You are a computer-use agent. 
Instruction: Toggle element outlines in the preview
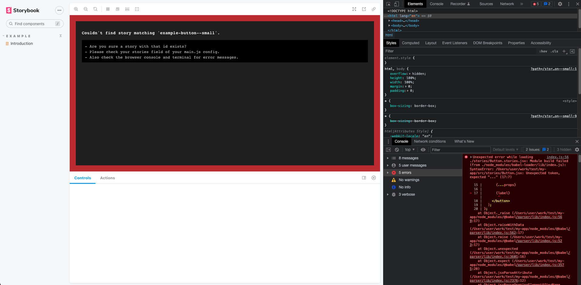[137, 9]
